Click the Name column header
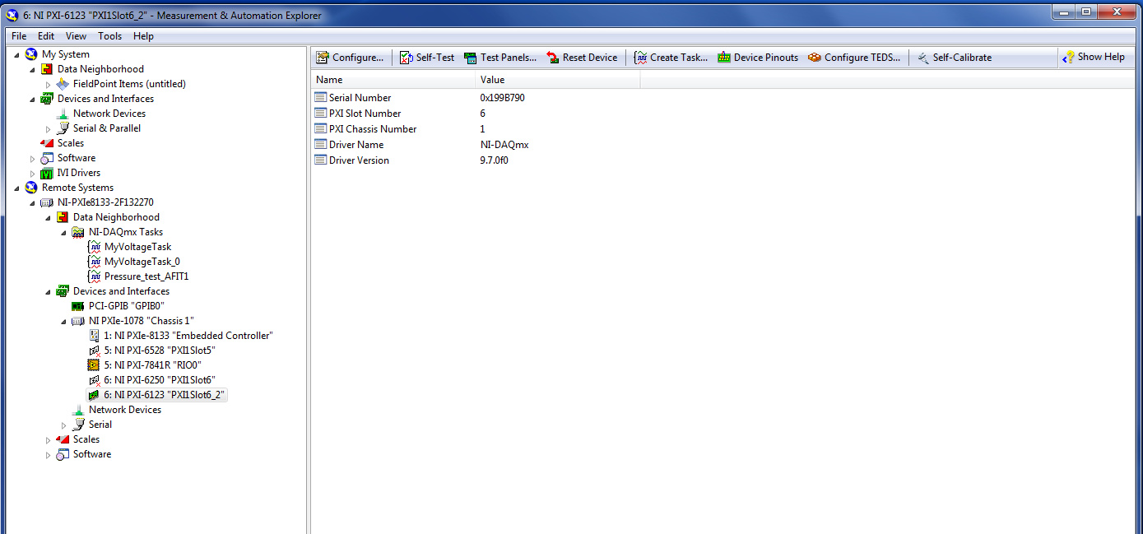 393,80
